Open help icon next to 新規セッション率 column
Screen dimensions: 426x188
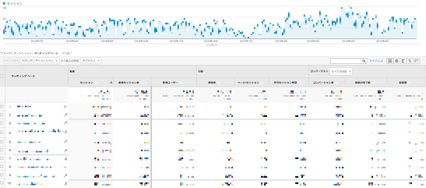142,83
